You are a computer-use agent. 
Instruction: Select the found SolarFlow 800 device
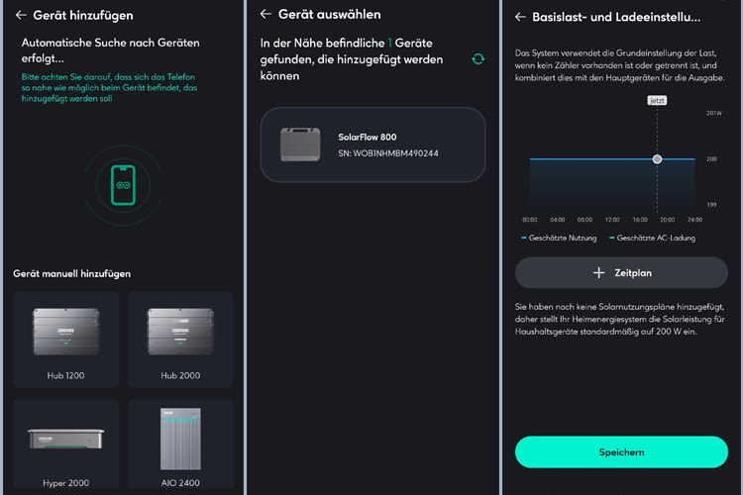click(372, 145)
